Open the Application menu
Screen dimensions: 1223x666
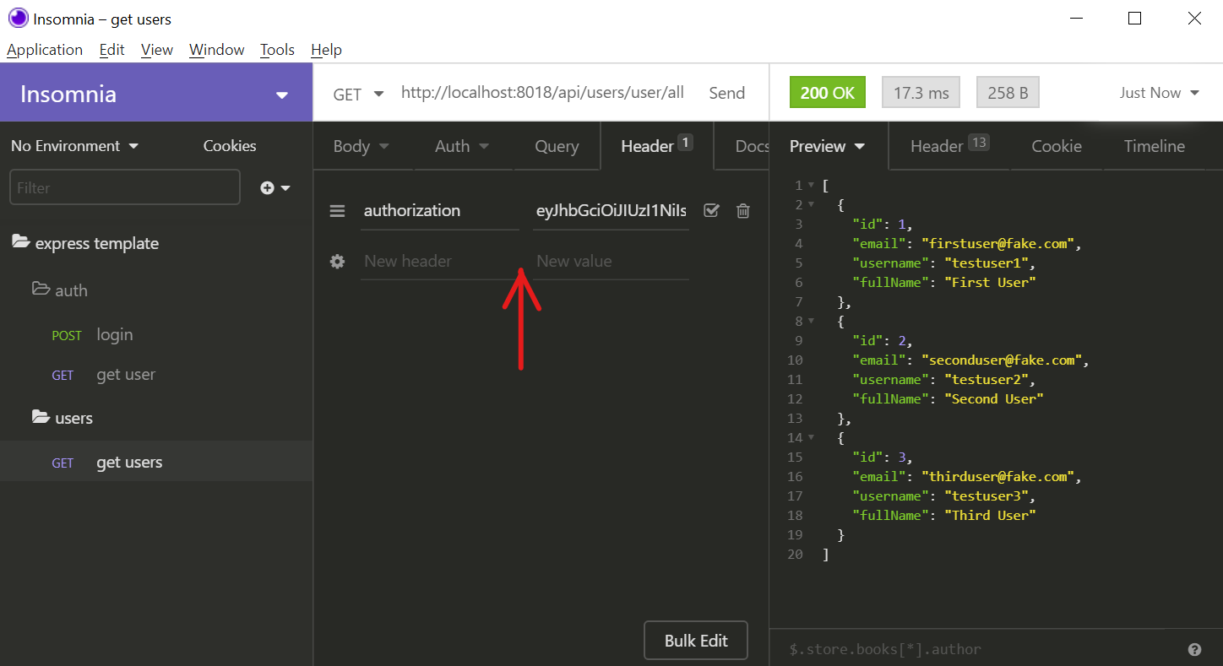(45, 50)
